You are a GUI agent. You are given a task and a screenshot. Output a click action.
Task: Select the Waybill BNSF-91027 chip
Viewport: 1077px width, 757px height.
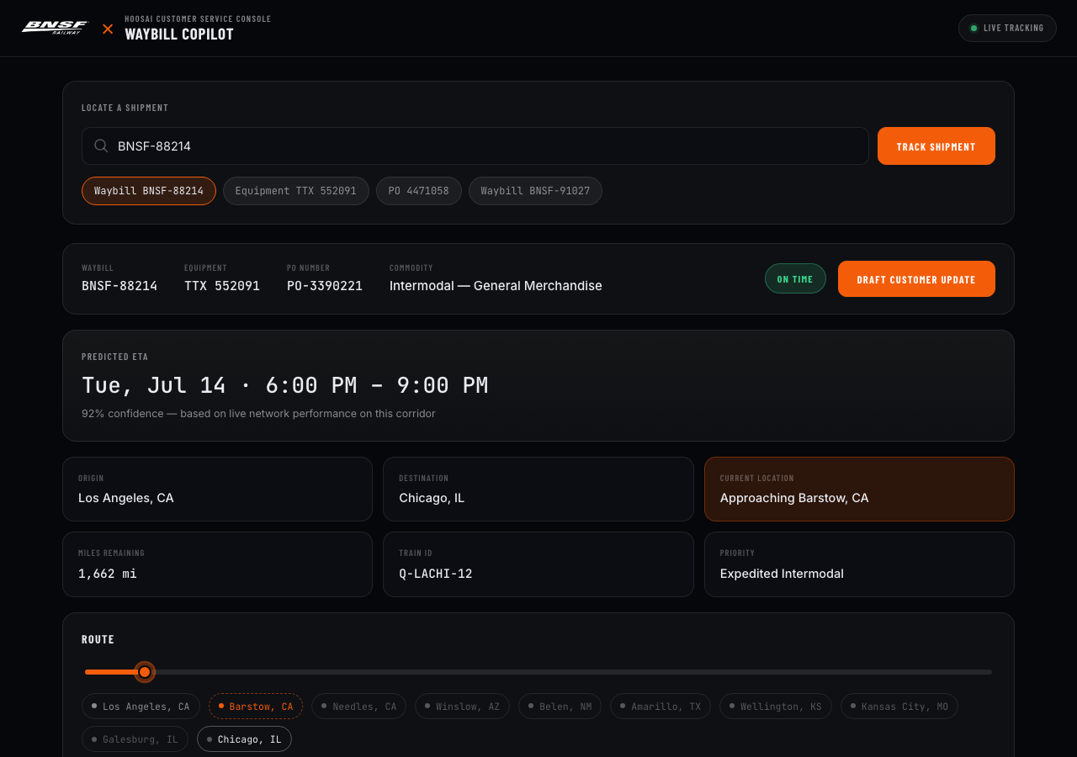tap(535, 191)
